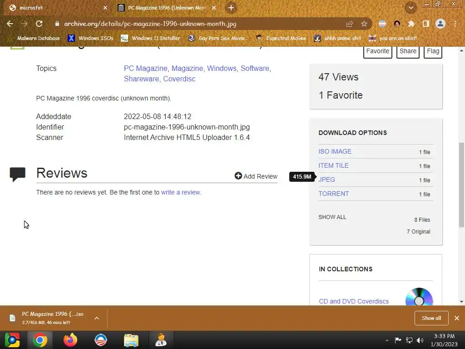This screenshot has height=349, width=465.
Task: Click Show all downloads button
Action: [x=431, y=318]
